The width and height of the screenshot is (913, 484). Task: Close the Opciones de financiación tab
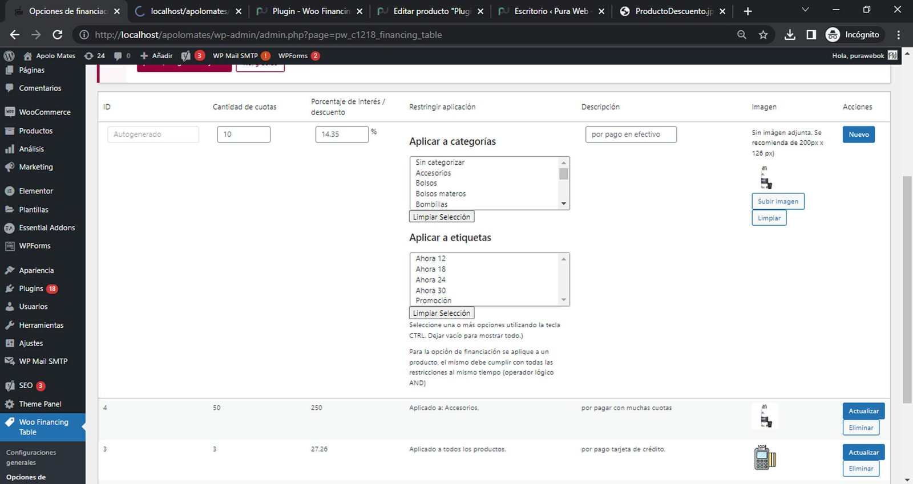[117, 11]
